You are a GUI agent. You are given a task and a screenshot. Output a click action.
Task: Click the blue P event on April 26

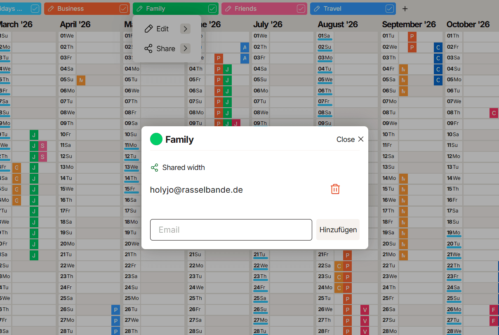pos(115,309)
